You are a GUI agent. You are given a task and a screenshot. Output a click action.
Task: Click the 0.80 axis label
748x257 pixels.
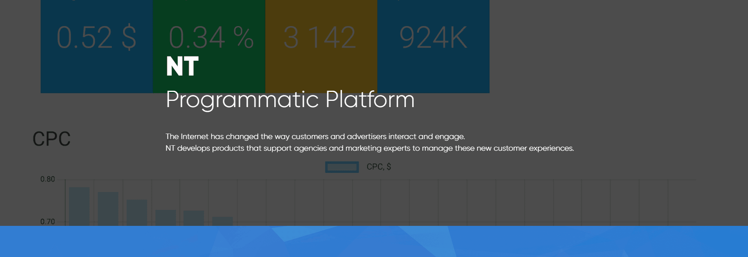48,179
